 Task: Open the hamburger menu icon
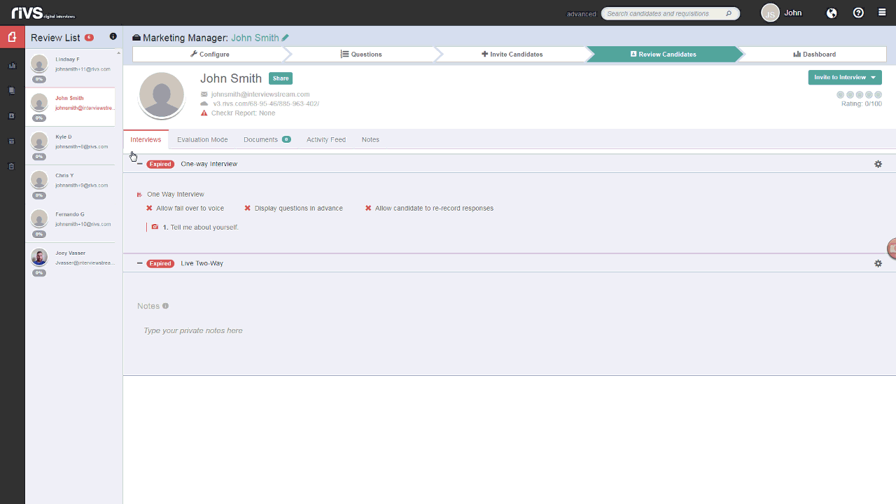pos(882,13)
